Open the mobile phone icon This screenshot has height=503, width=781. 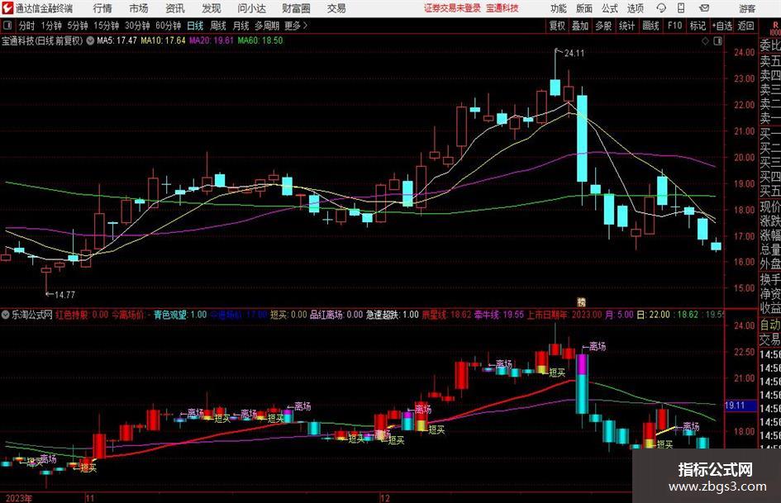(x=681, y=8)
